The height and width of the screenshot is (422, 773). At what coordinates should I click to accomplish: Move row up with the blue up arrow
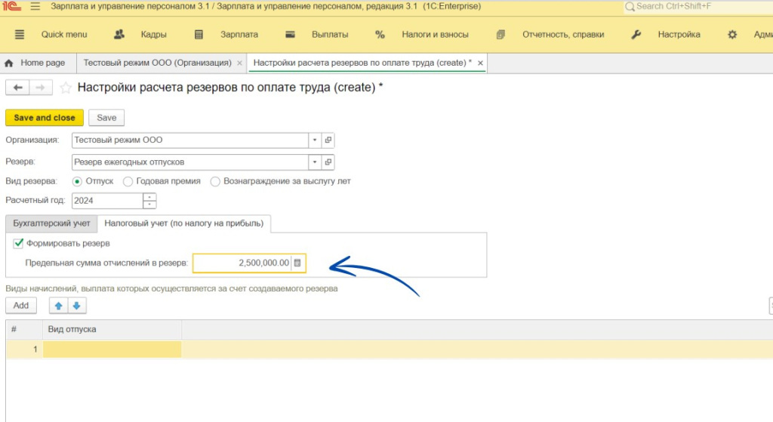point(59,306)
